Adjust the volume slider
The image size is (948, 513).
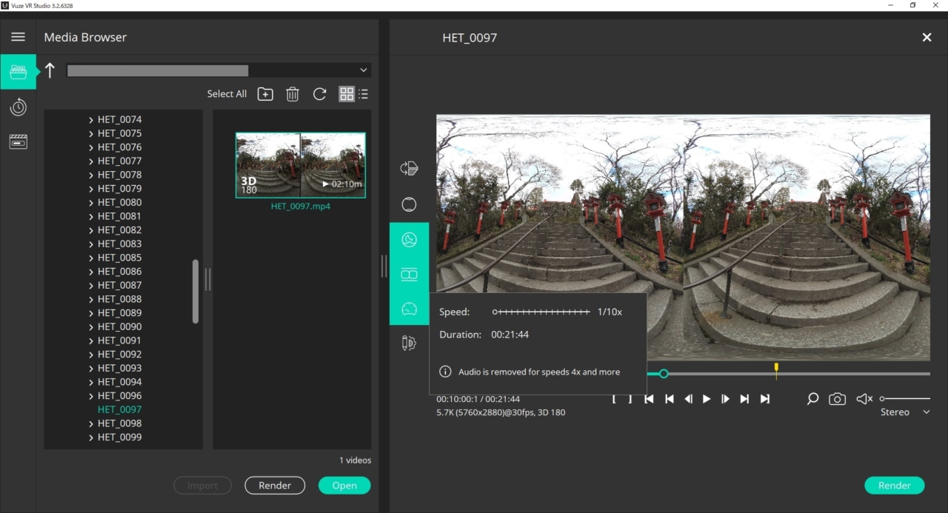904,399
